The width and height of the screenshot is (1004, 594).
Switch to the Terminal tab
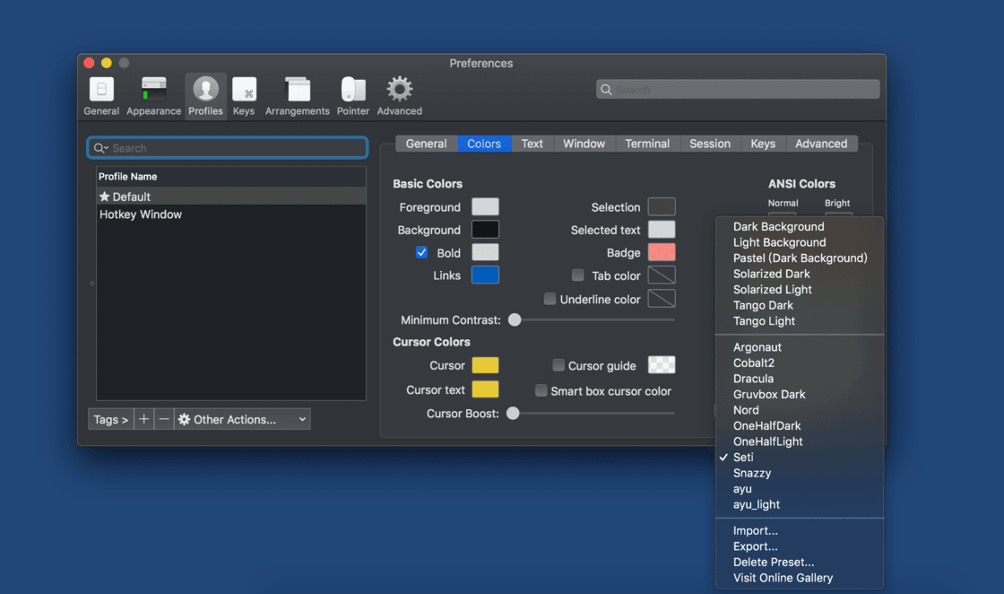(x=647, y=144)
